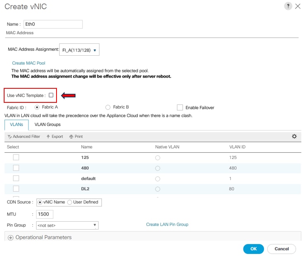Close the Create vNIC dialog
This screenshot has width=302, height=256.
click(298, 6)
